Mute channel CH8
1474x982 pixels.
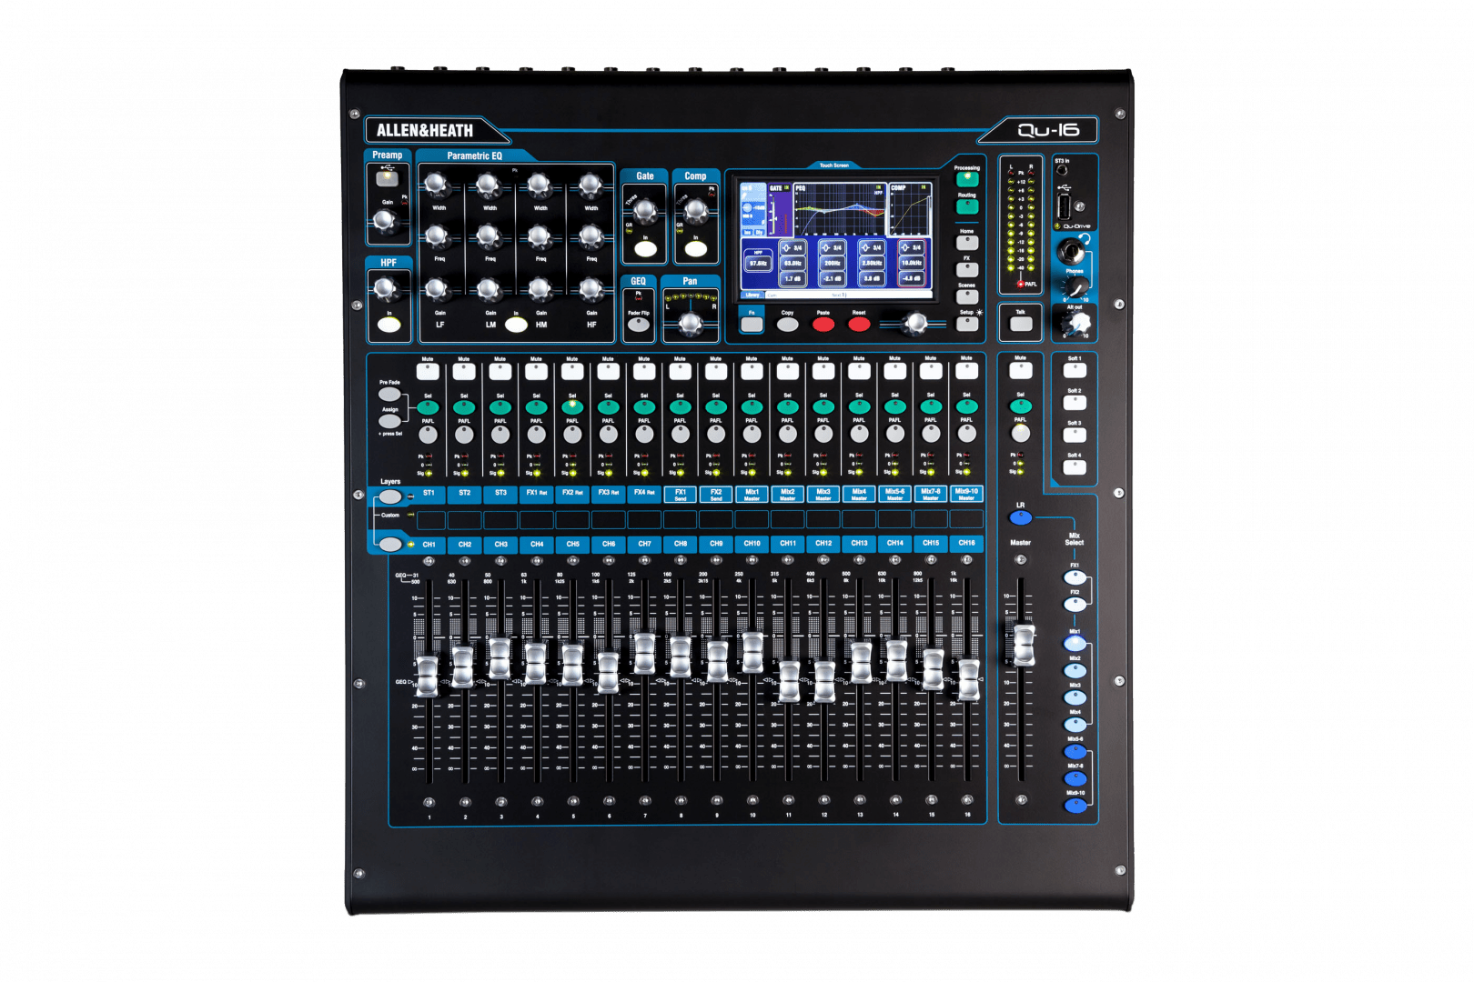(680, 371)
